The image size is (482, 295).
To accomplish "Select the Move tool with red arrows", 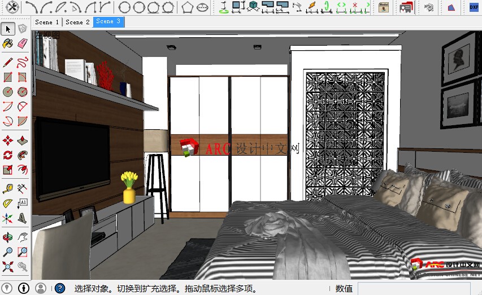I will click(x=8, y=140).
